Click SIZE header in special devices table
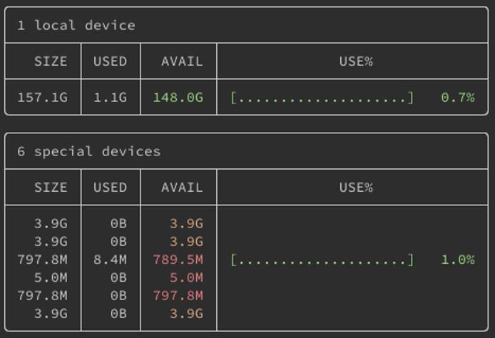 tap(51, 188)
